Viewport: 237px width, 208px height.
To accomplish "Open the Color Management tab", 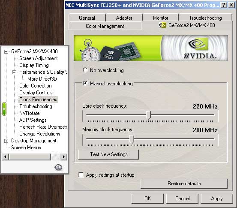I will [x=105, y=26].
